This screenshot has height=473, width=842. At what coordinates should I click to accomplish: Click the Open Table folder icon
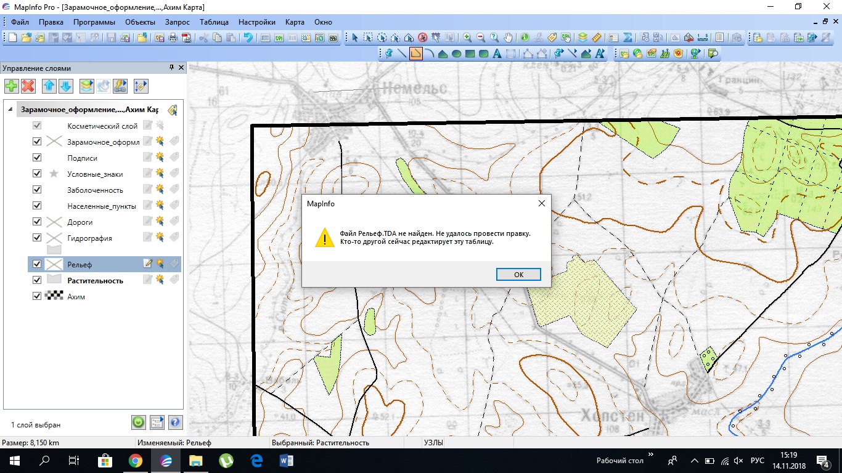coord(26,38)
